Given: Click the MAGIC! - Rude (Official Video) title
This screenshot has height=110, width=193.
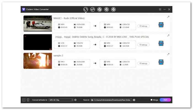Looking at the screenshot, I should pos(69,18).
